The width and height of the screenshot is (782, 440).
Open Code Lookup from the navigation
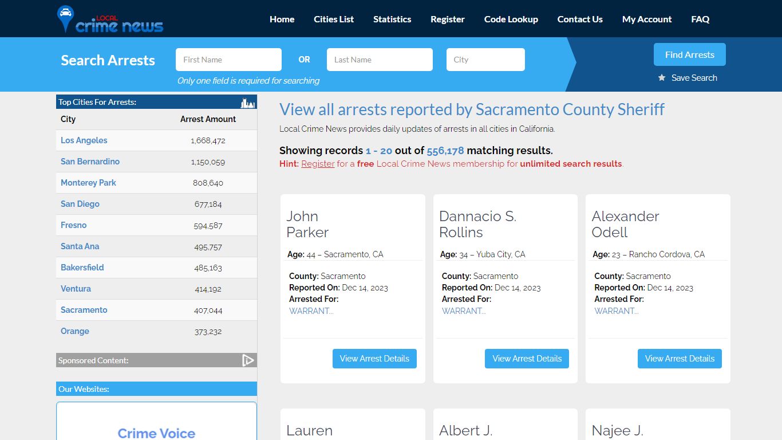[x=511, y=19]
